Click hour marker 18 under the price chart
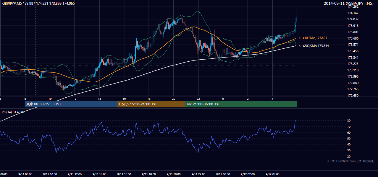This screenshot has width=378, height=177. tap(149, 99)
